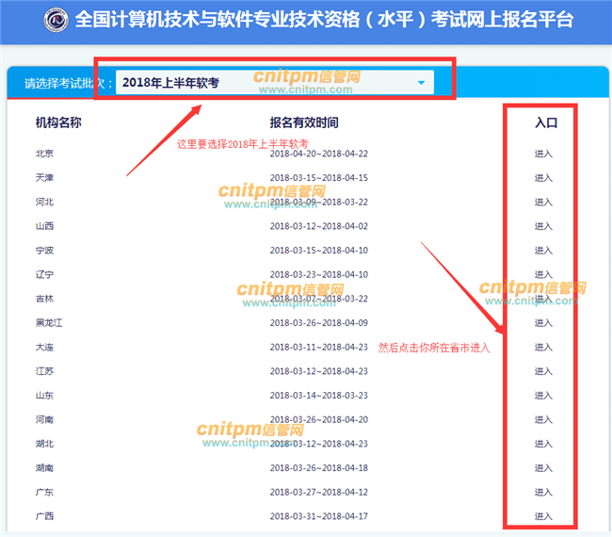Screen dimensions: 612x537
Task: Click the 机构名称 column header
Action: point(58,122)
